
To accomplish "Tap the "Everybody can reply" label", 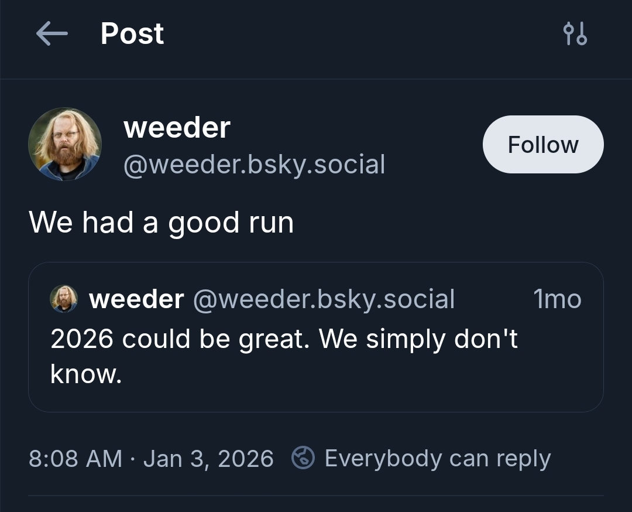I will click(x=437, y=458).
